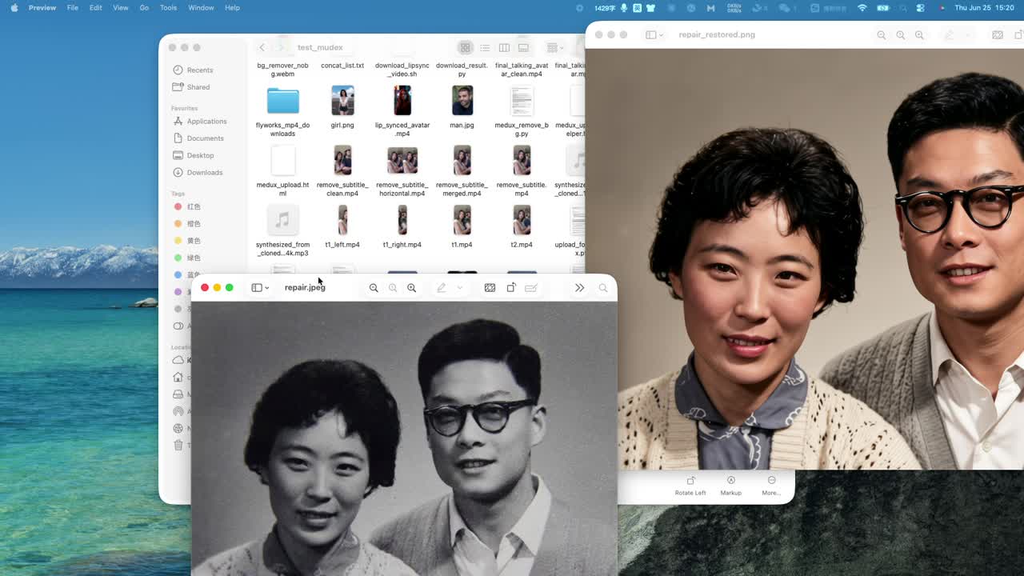Viewport: 1024px width, 576px height.
Task: Click Markup button in Finder preview
Action: pos(730,486)
